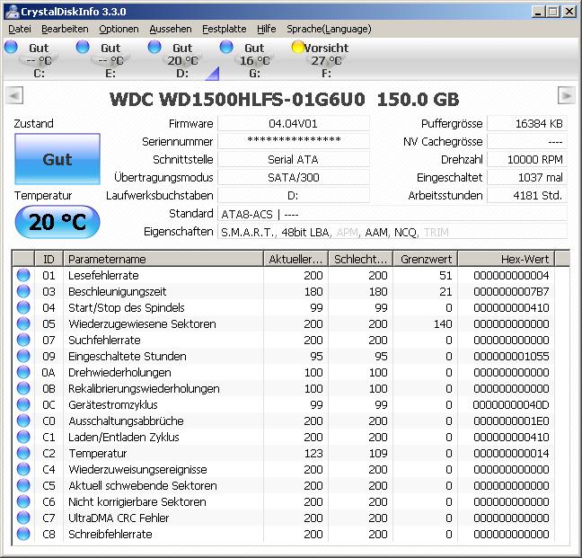Select drive D: status orb
This screenshot has width=582, height=558.
tap(154, 47)
